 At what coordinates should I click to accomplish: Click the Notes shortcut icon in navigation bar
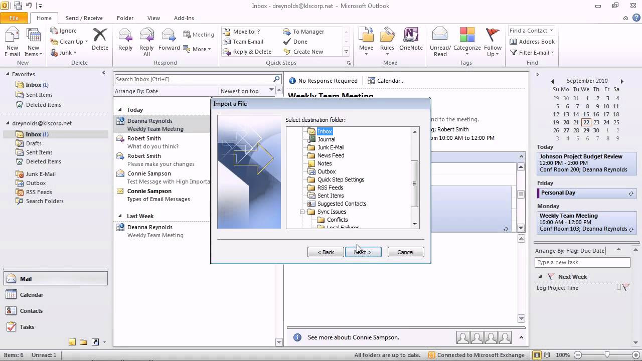coord(72,342)
